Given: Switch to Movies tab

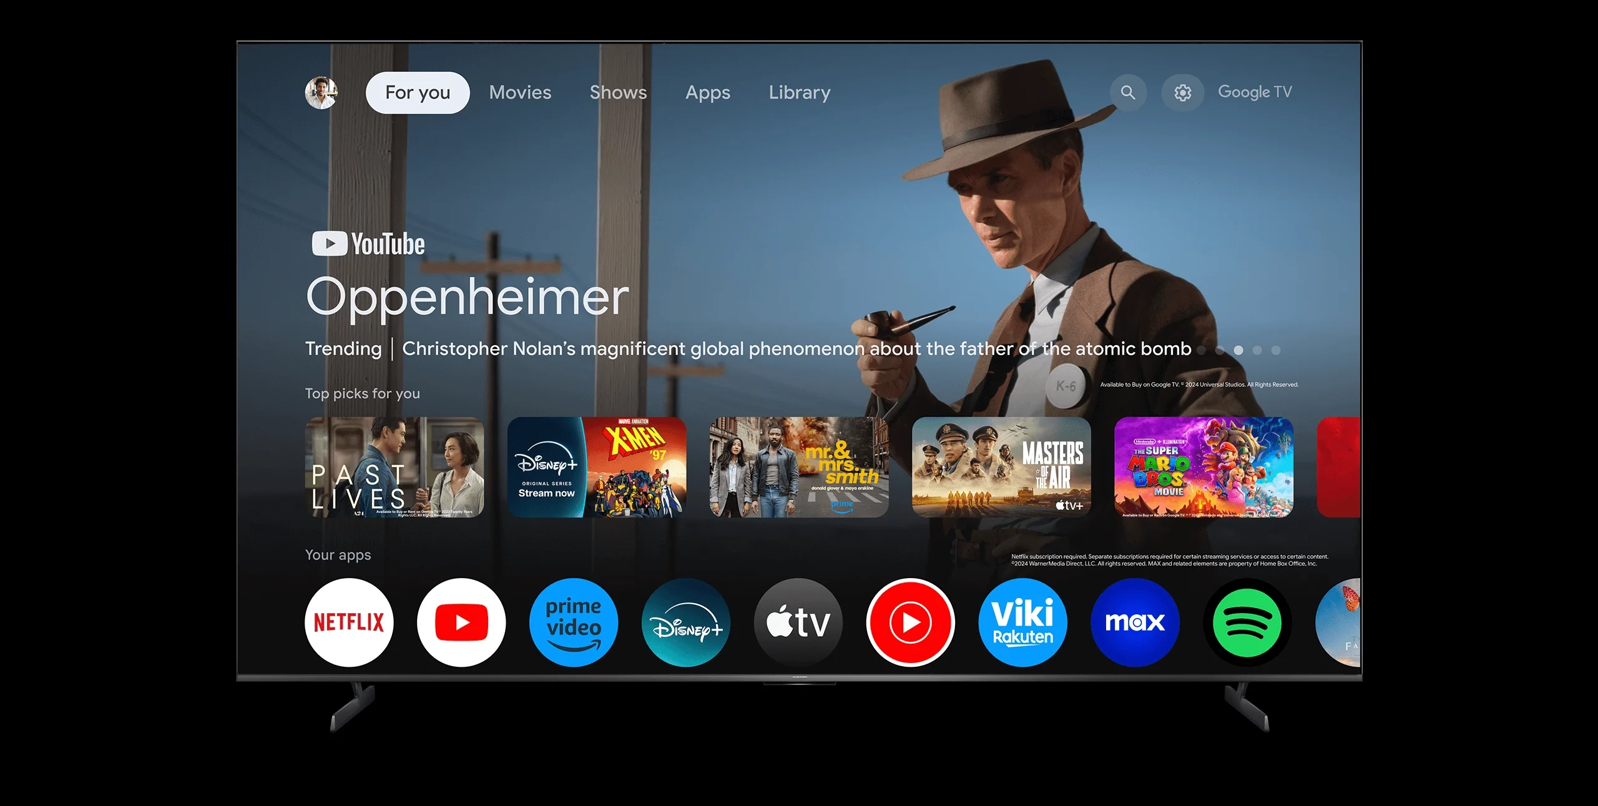Looking at the screenshot, I should point(520,92).
